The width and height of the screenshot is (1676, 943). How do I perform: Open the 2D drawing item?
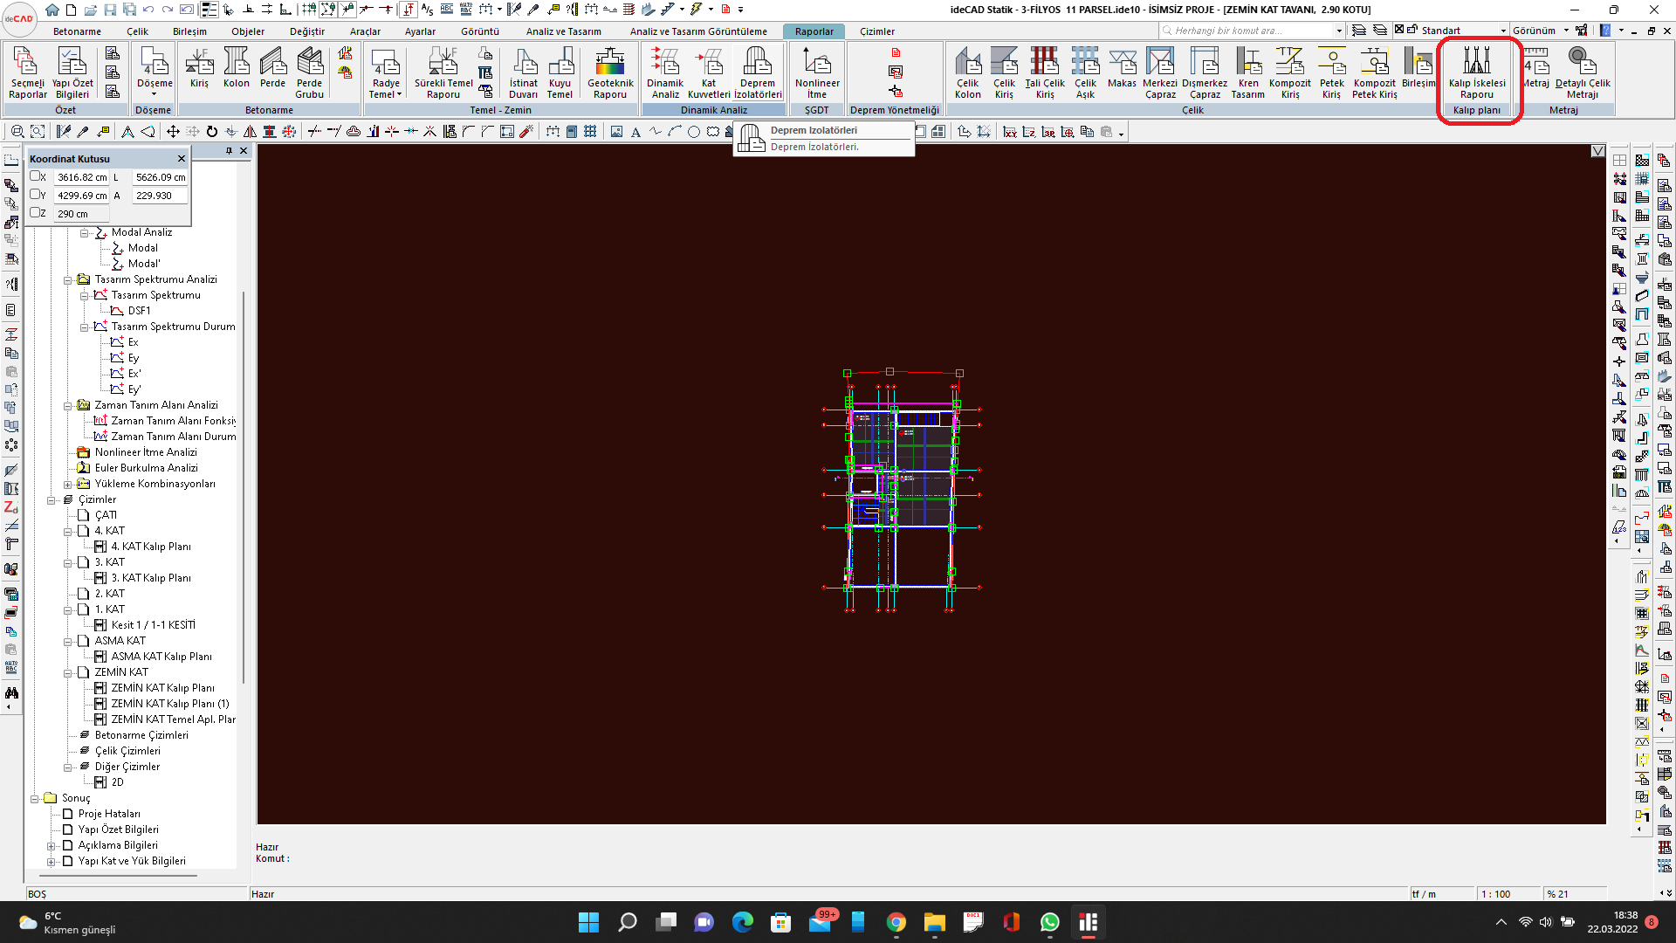click(117, 782)
